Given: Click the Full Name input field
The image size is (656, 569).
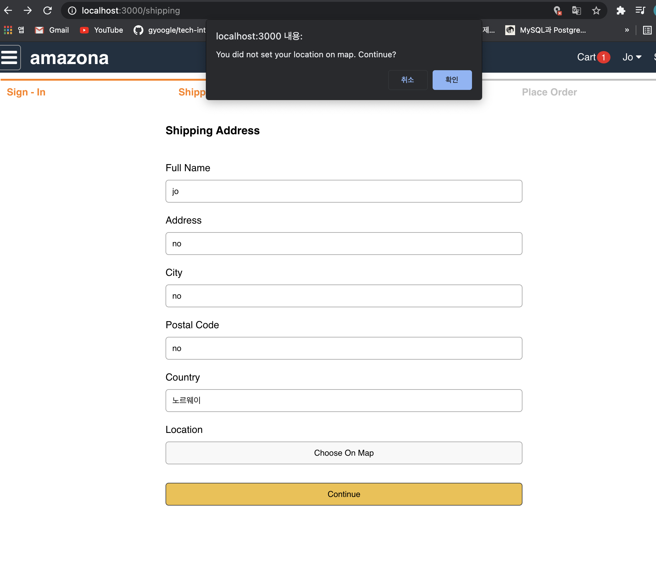Looking at the screenshot, I should click(343, 191).
